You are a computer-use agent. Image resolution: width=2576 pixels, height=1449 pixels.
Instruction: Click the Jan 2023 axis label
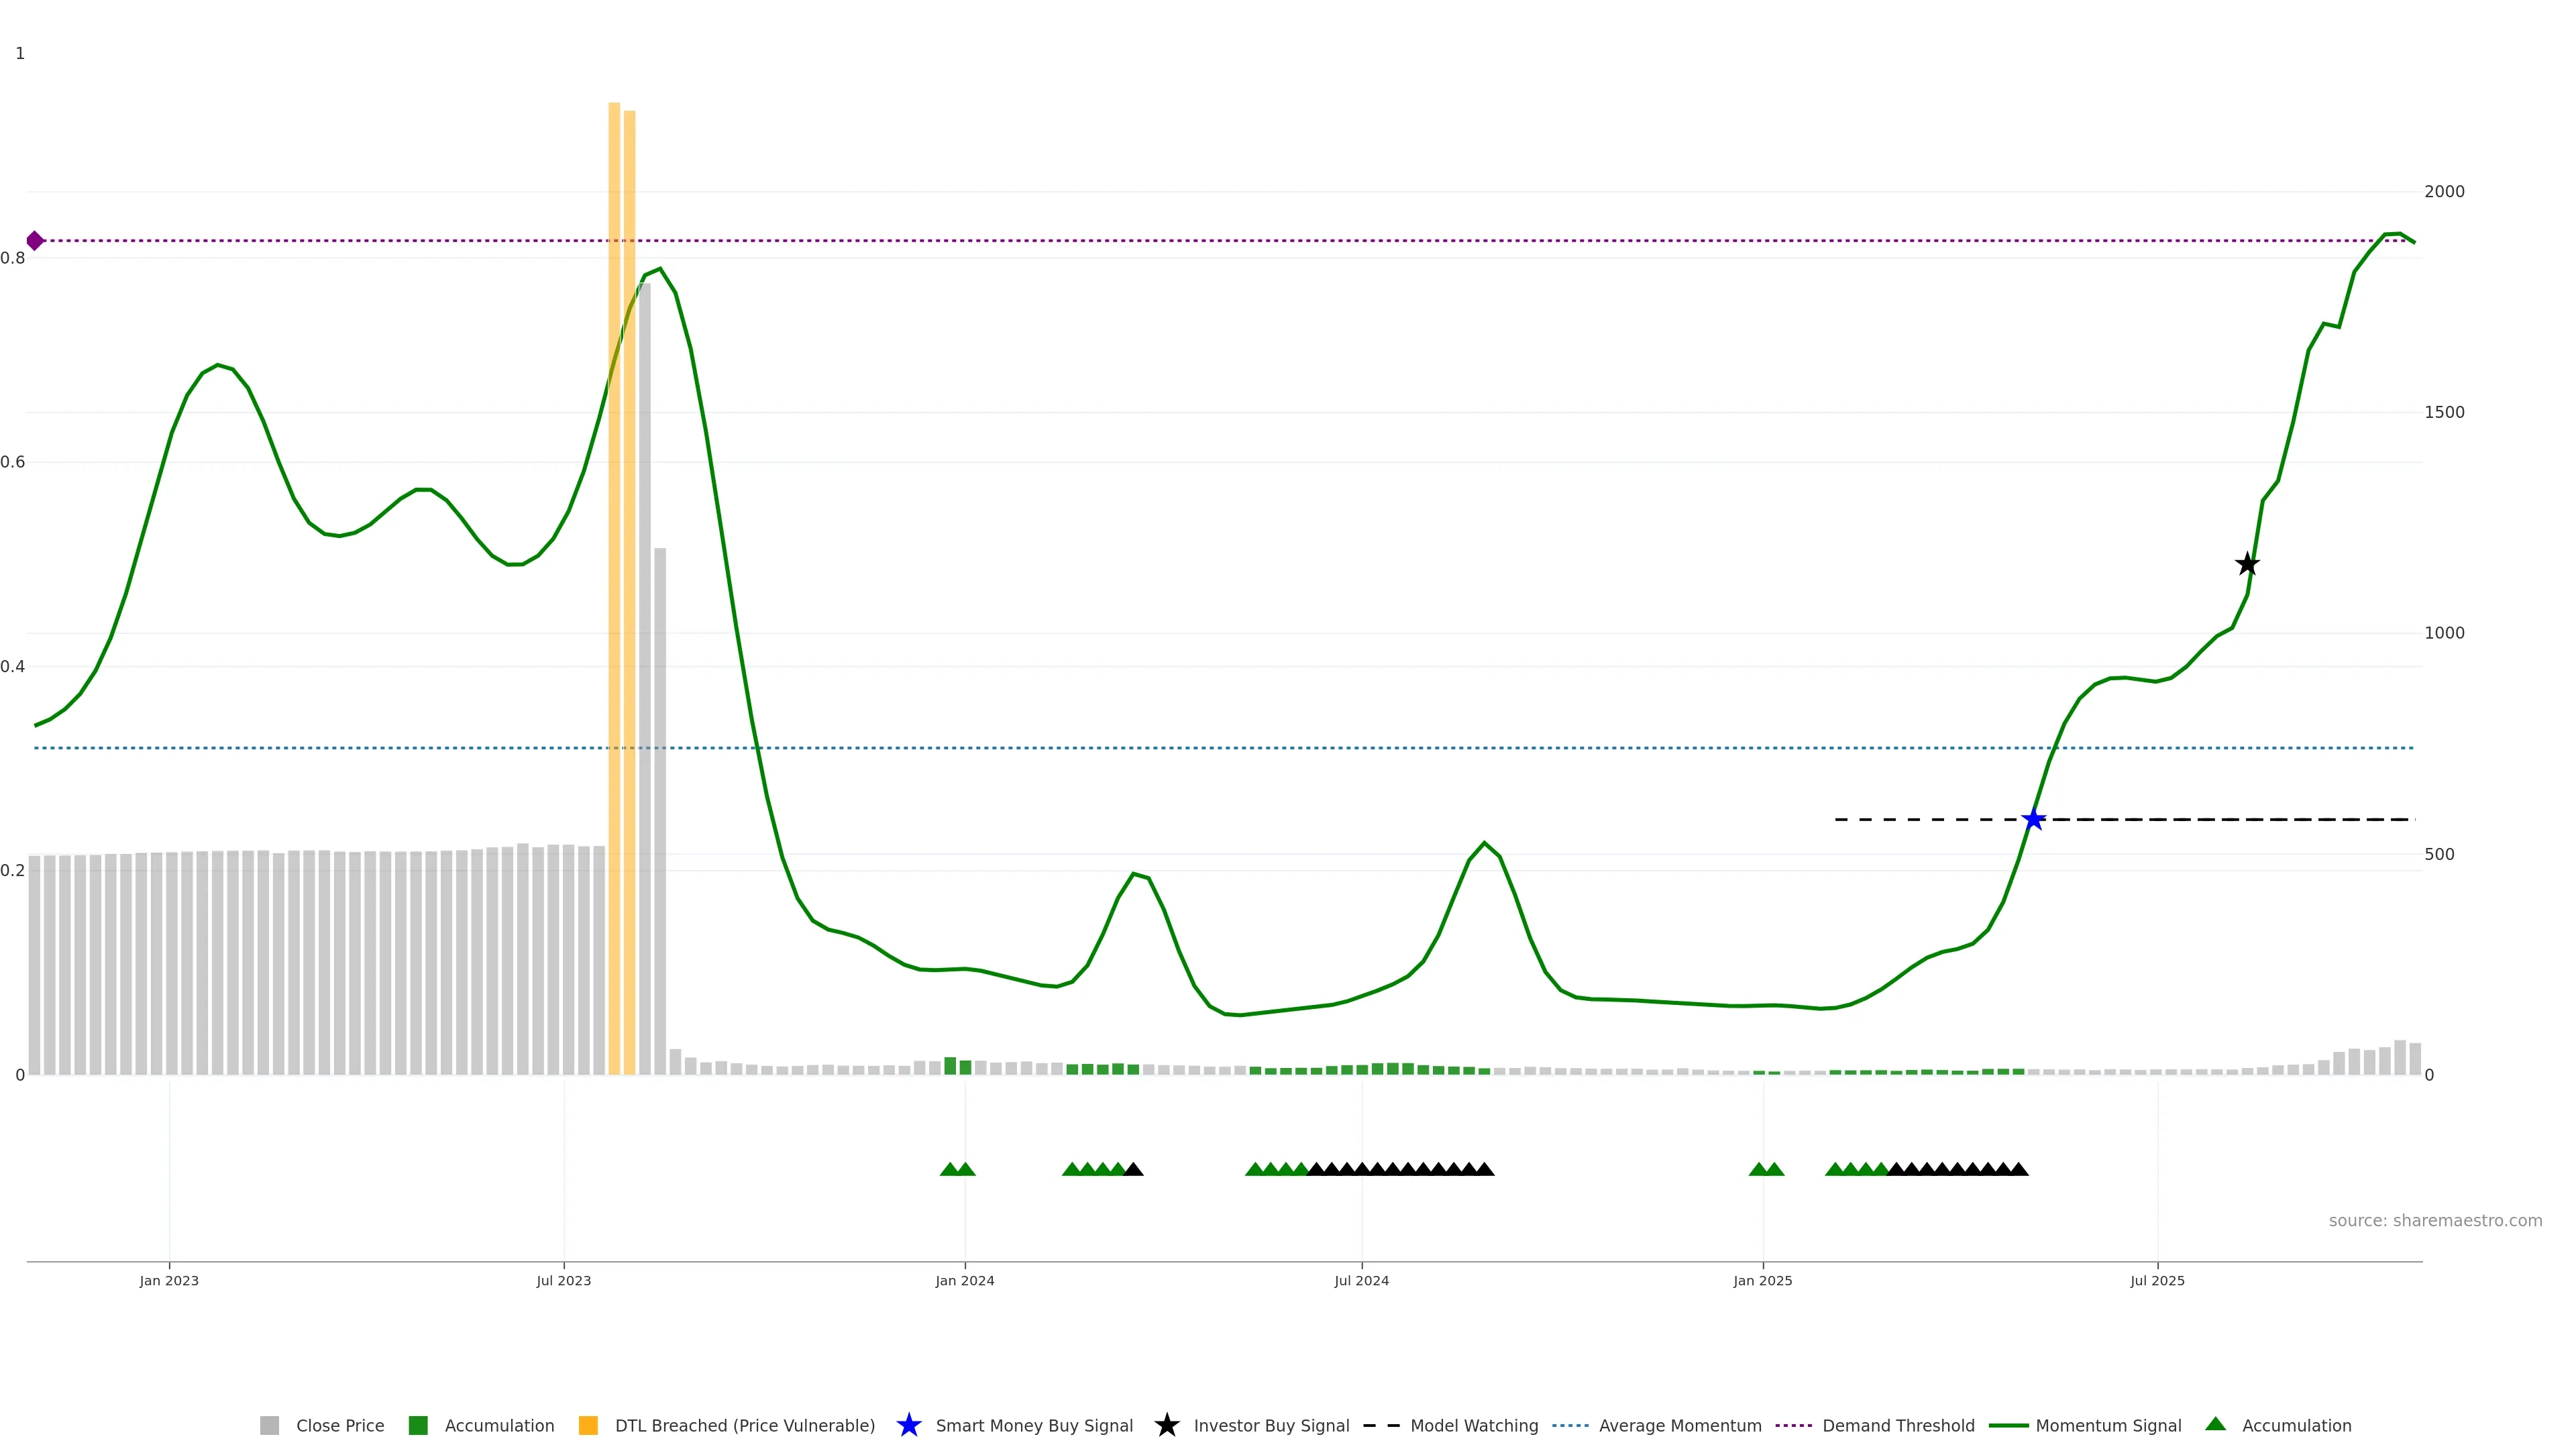(169, 1280)
